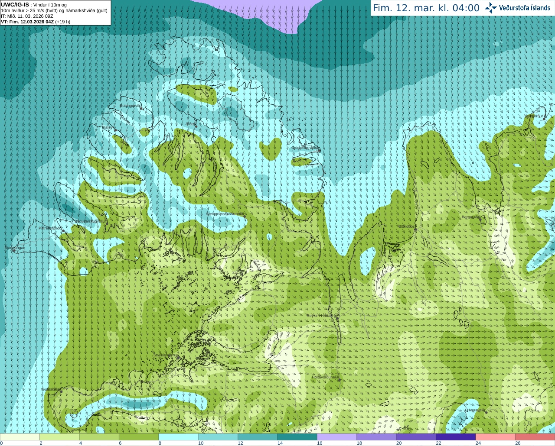Click the Bíldudalsflugvöllur station label

tap(90, 221)
